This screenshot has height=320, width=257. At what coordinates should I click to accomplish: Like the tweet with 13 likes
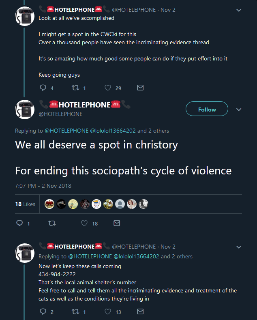click(108, 311)
